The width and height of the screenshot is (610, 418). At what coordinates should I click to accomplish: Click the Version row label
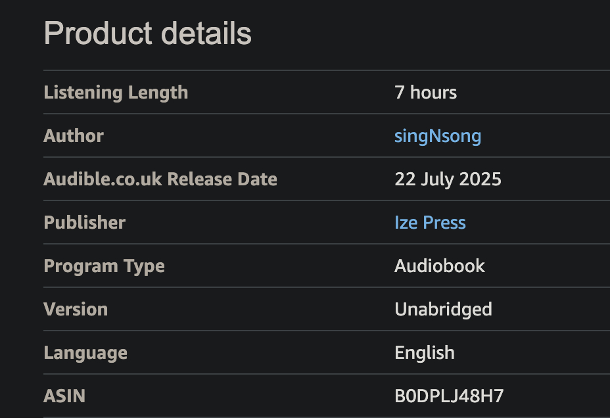click(76, 310)
